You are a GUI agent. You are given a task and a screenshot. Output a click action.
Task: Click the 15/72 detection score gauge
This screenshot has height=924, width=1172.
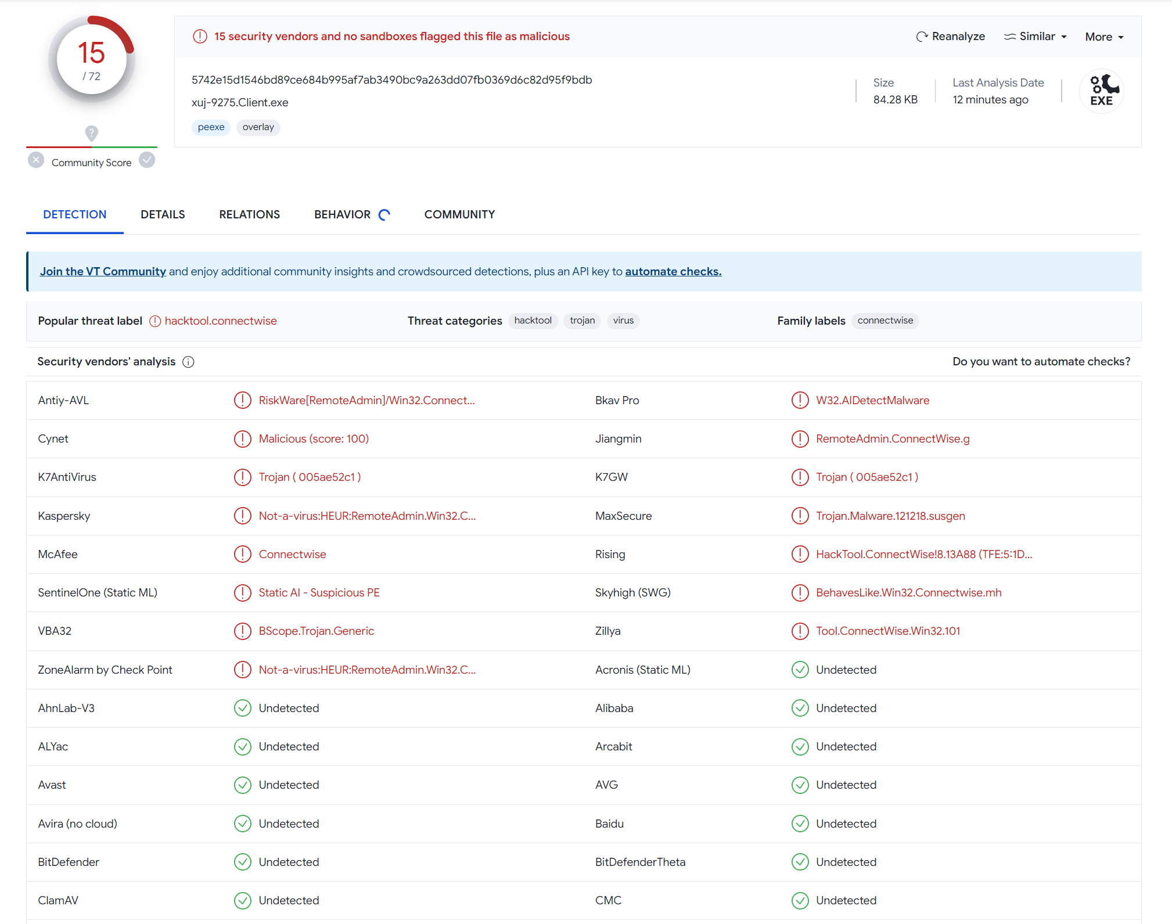pos(92,59)
